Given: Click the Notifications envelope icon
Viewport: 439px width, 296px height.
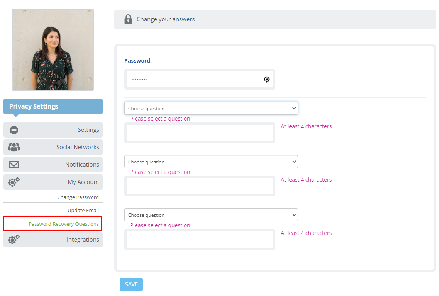Looking at the screenshot, I should [x=14, y=165].
